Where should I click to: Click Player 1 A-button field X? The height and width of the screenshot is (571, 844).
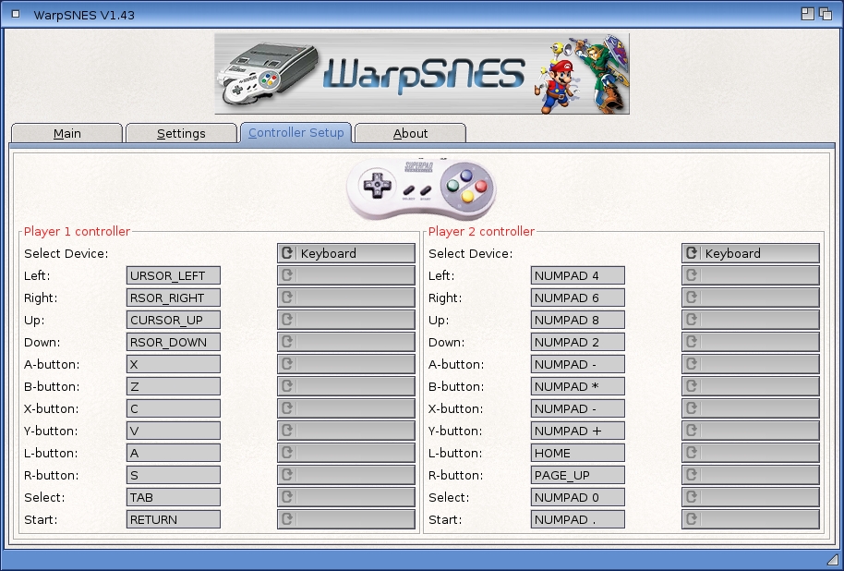coord(174,364)
